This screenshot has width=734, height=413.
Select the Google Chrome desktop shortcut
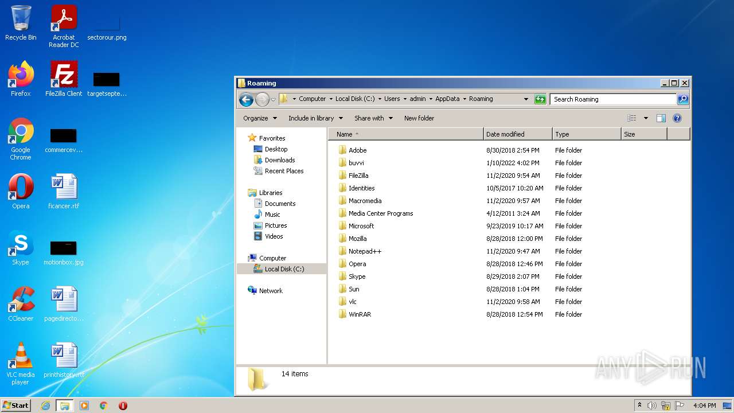21,139
